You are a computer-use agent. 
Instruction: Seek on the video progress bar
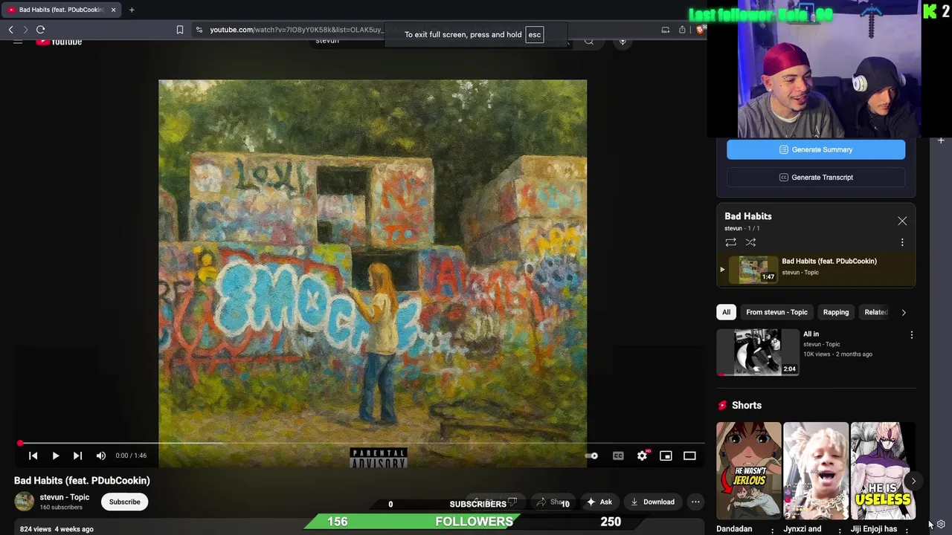click(x=361, y=443)
